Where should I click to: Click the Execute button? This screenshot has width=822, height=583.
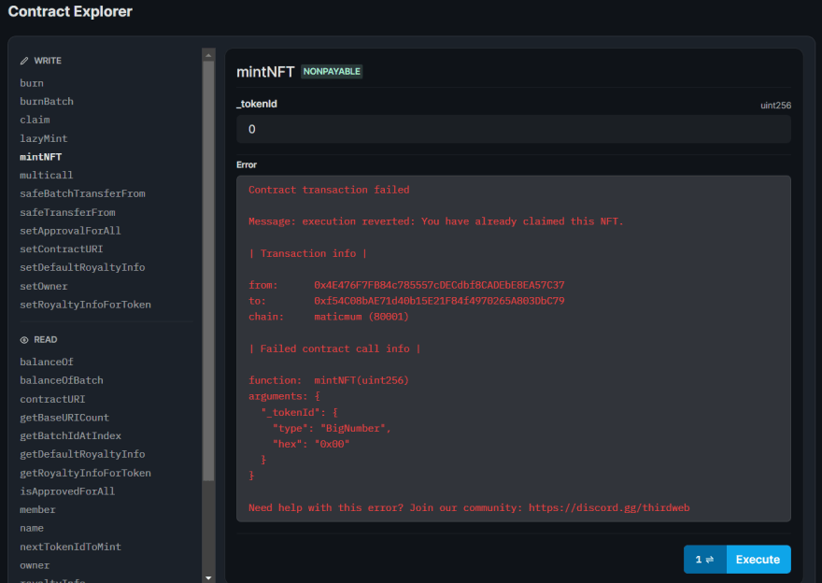(x=758, y=560)
